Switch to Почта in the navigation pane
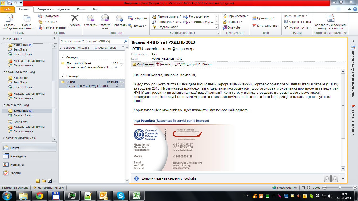Viewport: 358px width, 201px height. coord(29,148)
